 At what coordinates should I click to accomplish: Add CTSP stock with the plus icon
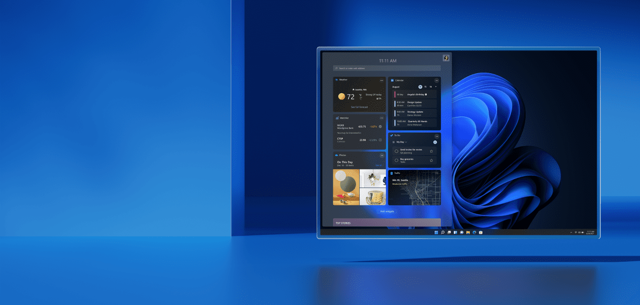pyautogui.click(x=380, y=140)
